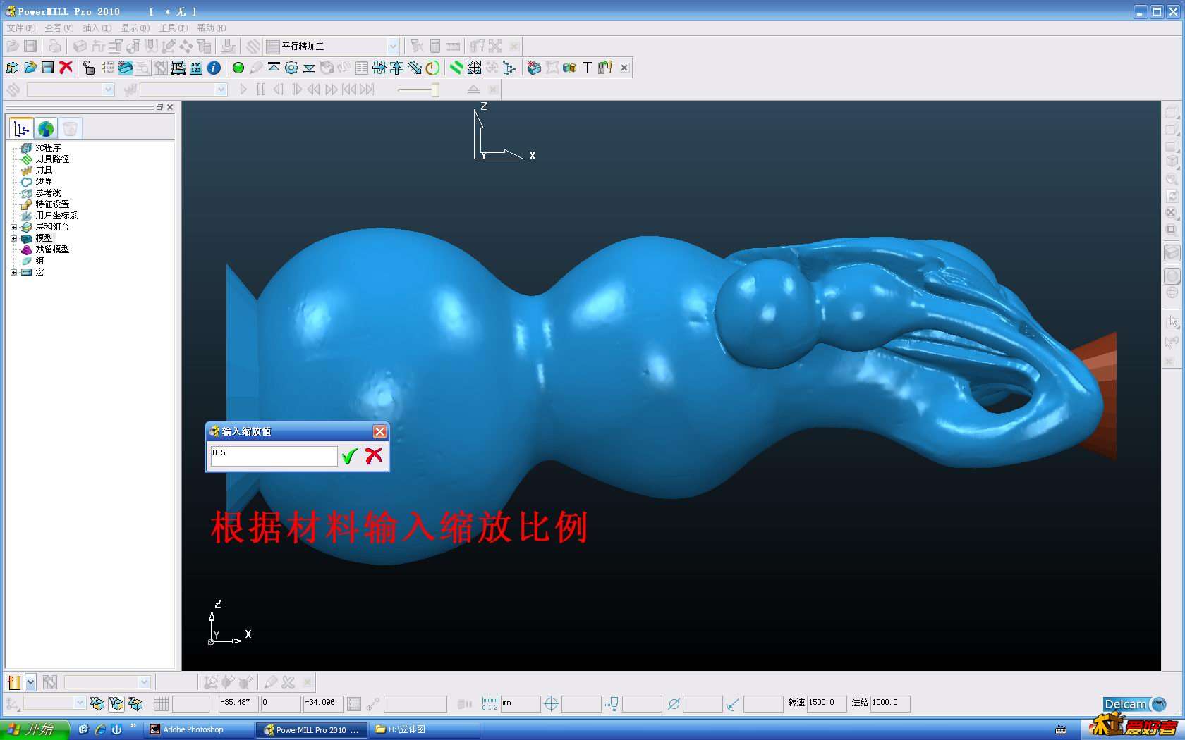Click the go to end playback button
This screenshot has height=740, width=1185.
[x=367, y=90]
